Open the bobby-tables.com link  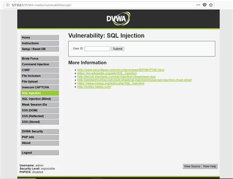(94, 87)
